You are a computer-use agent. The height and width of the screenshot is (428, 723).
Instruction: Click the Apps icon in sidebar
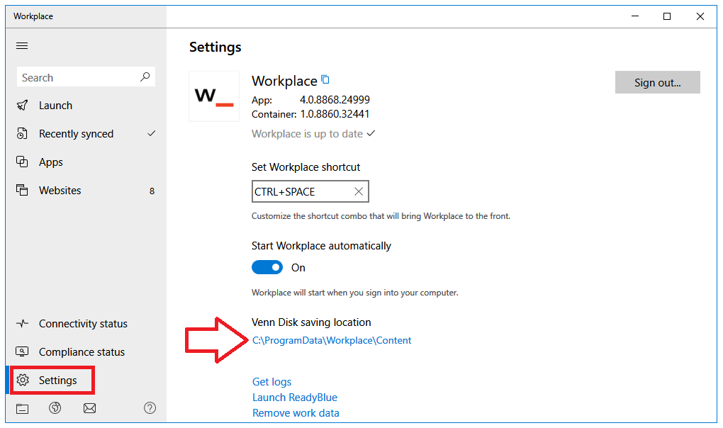[22, 162]
